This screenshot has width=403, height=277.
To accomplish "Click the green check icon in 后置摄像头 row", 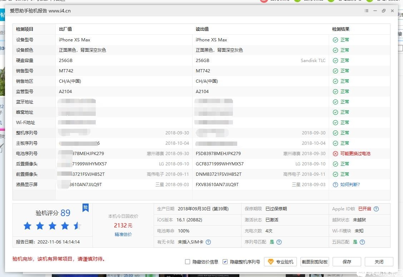I will tap(335, 164).
